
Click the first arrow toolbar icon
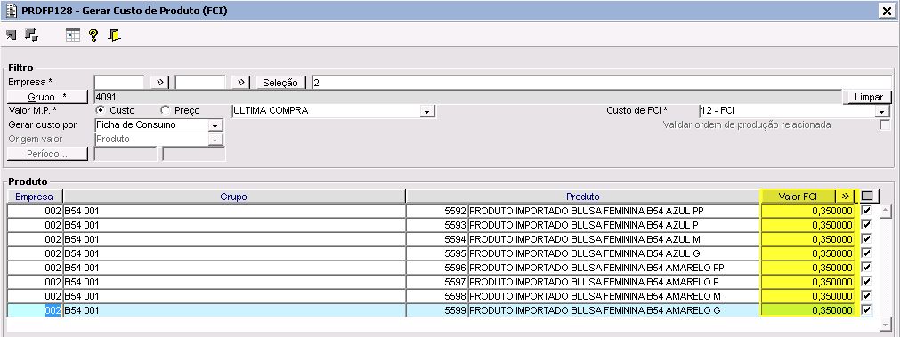(12, 36)
